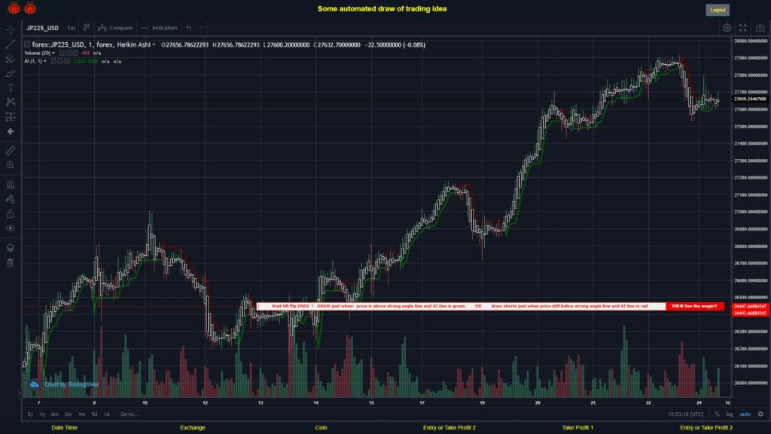Open the Go to... date dialog
Image resolution: width=771 pixels, height=434 pixels.
(130, 414)
